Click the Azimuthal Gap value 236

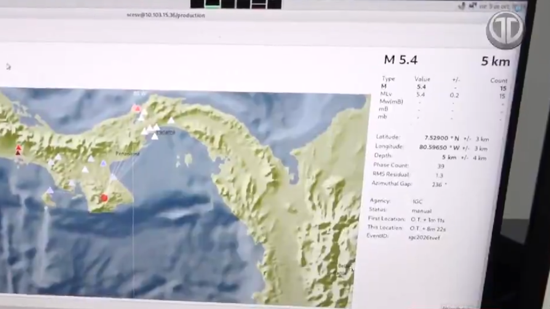pos(437,184)
